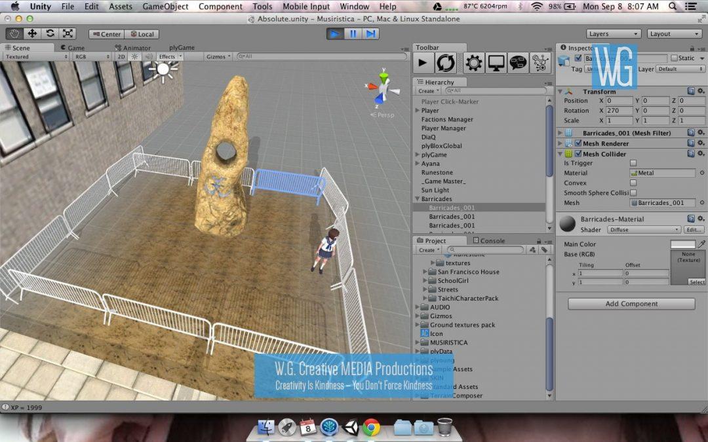Advance one frame with the Step button
The image size is (708, 442).
tap(370, 34)
